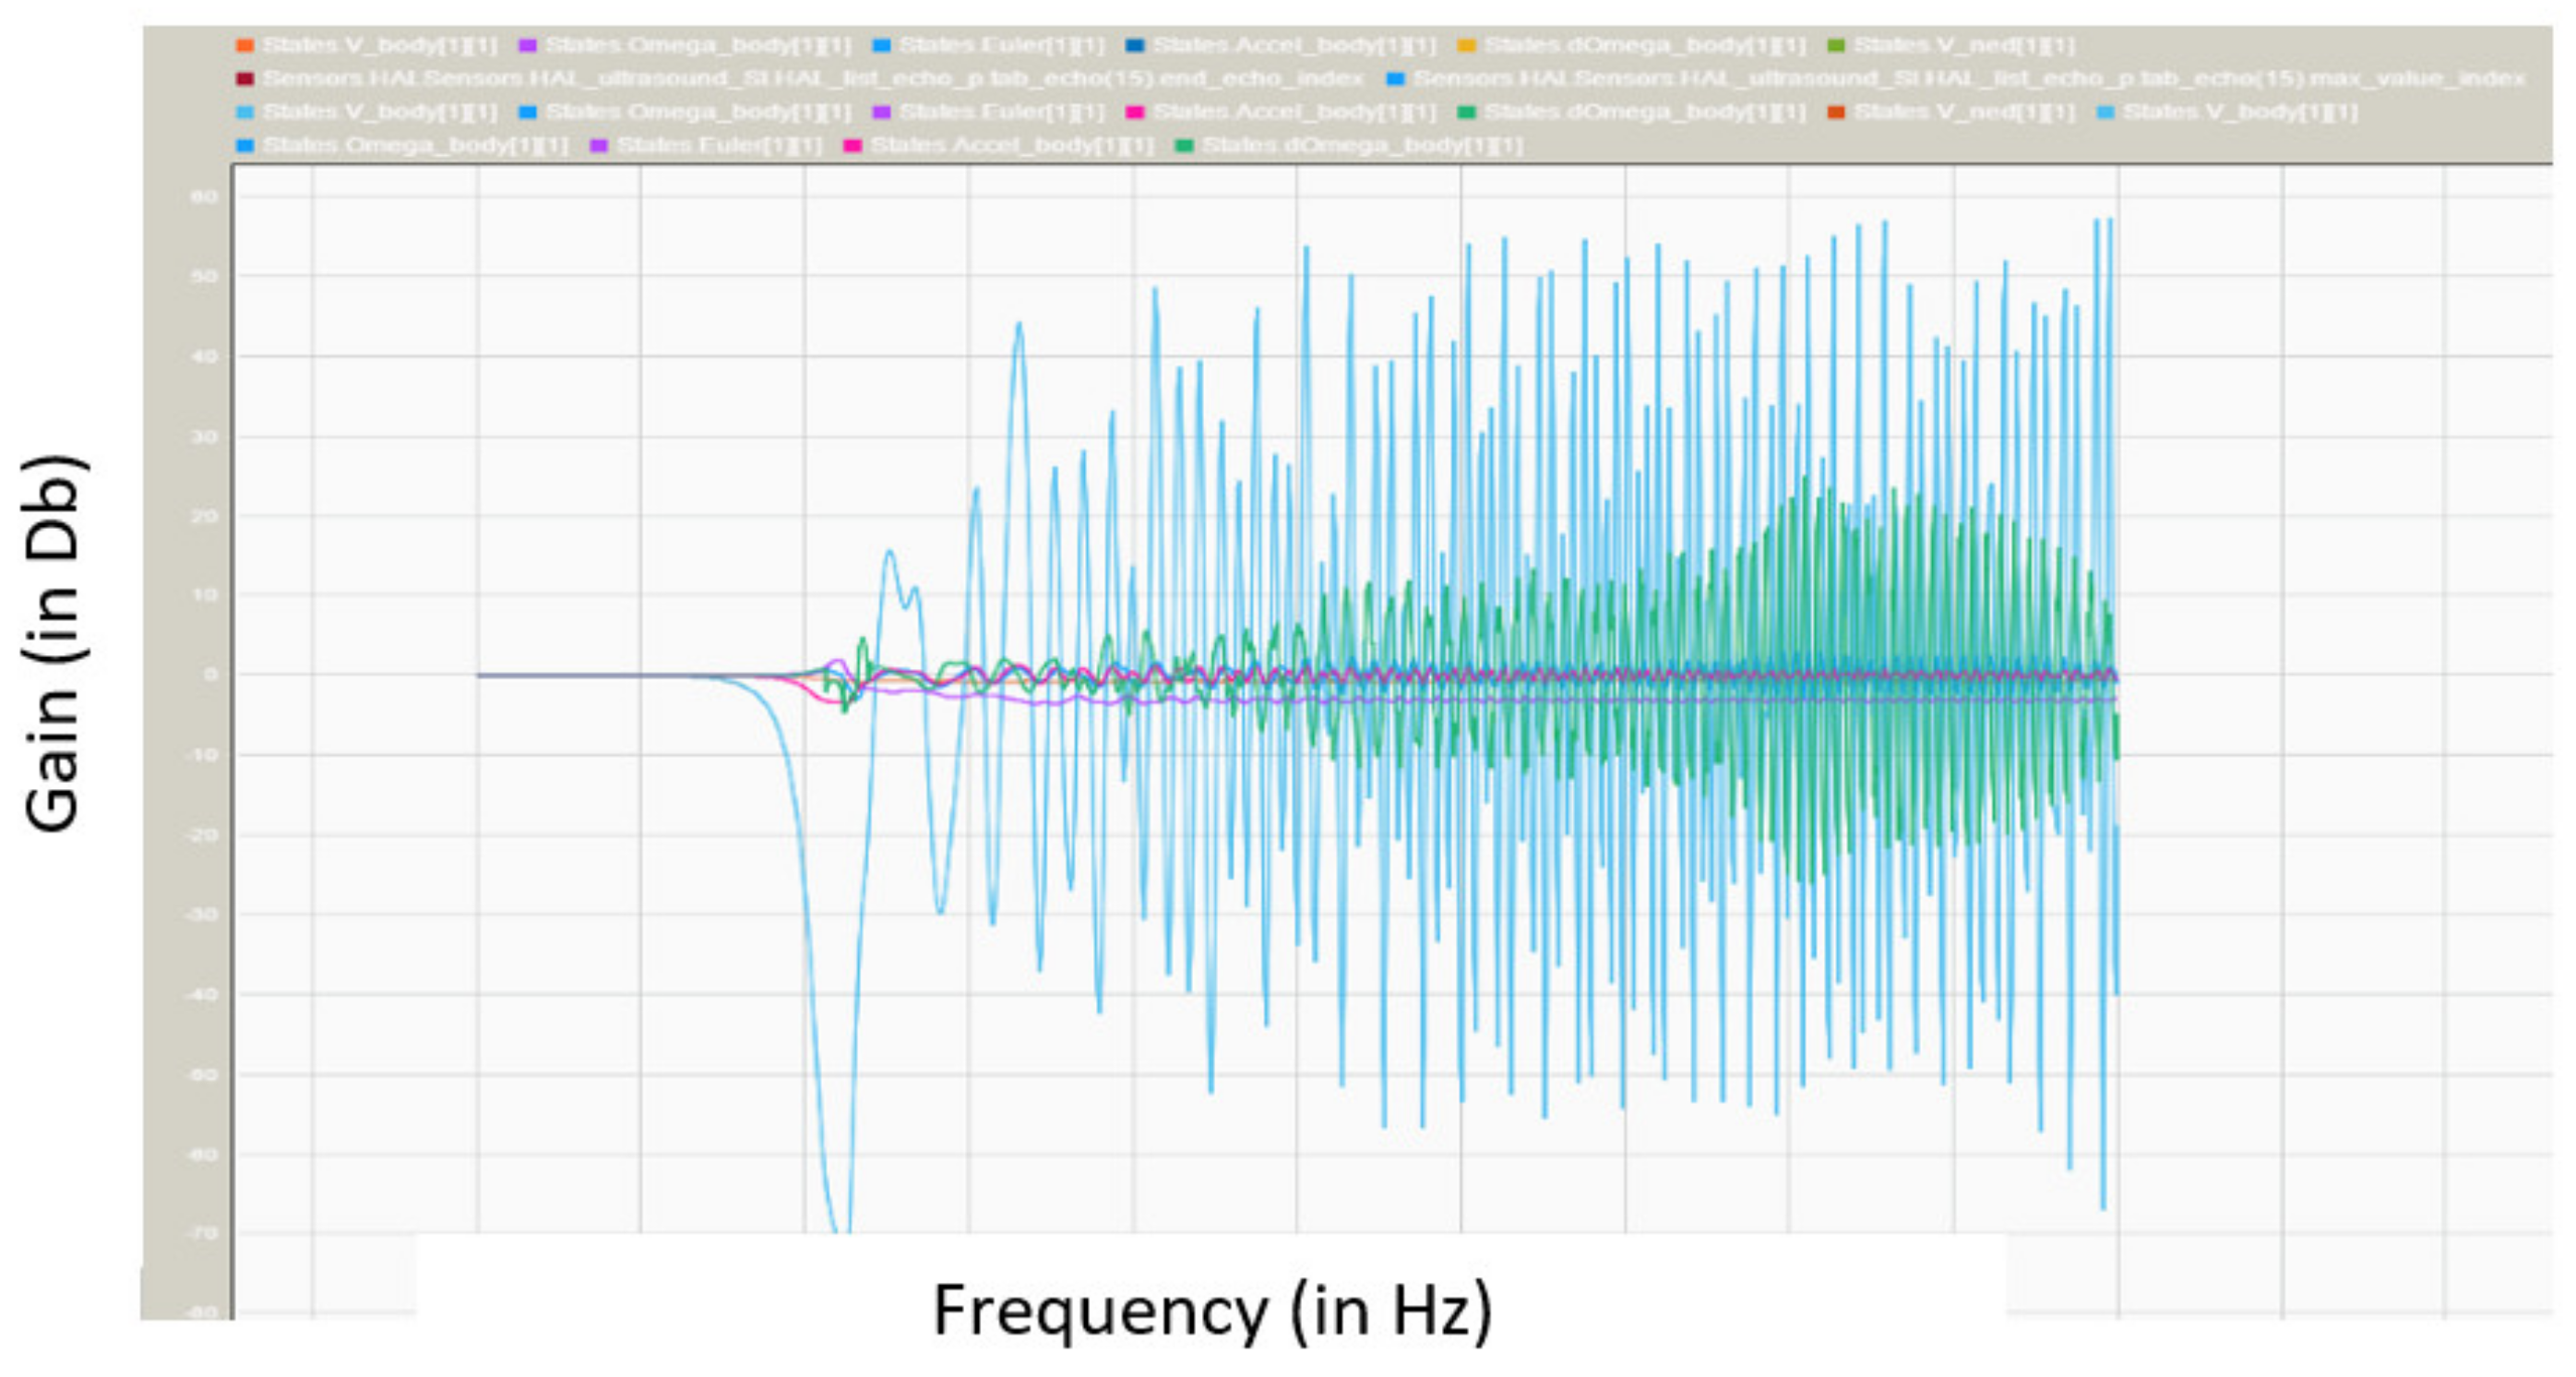Click the -40 tick label on gain axis
Screen dimensions: 2576x1377
point(203,994)
